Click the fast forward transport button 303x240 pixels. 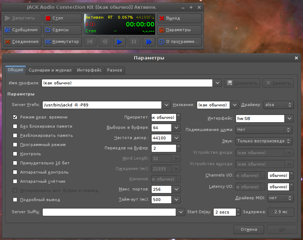pos(149,42)
